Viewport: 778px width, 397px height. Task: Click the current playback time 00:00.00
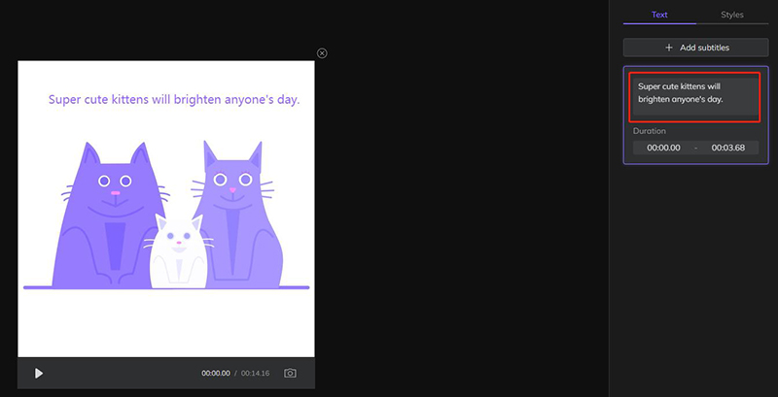point(215,374)
